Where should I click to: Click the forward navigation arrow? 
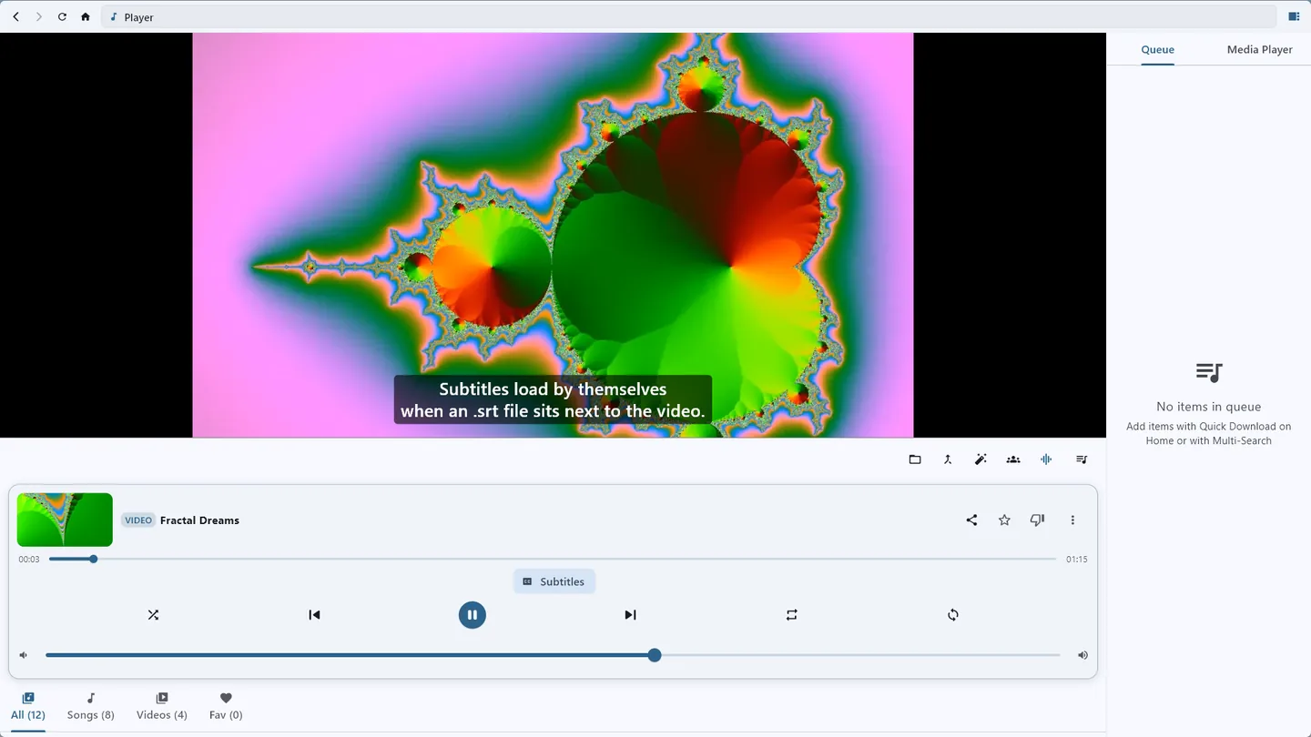(38, 16)
